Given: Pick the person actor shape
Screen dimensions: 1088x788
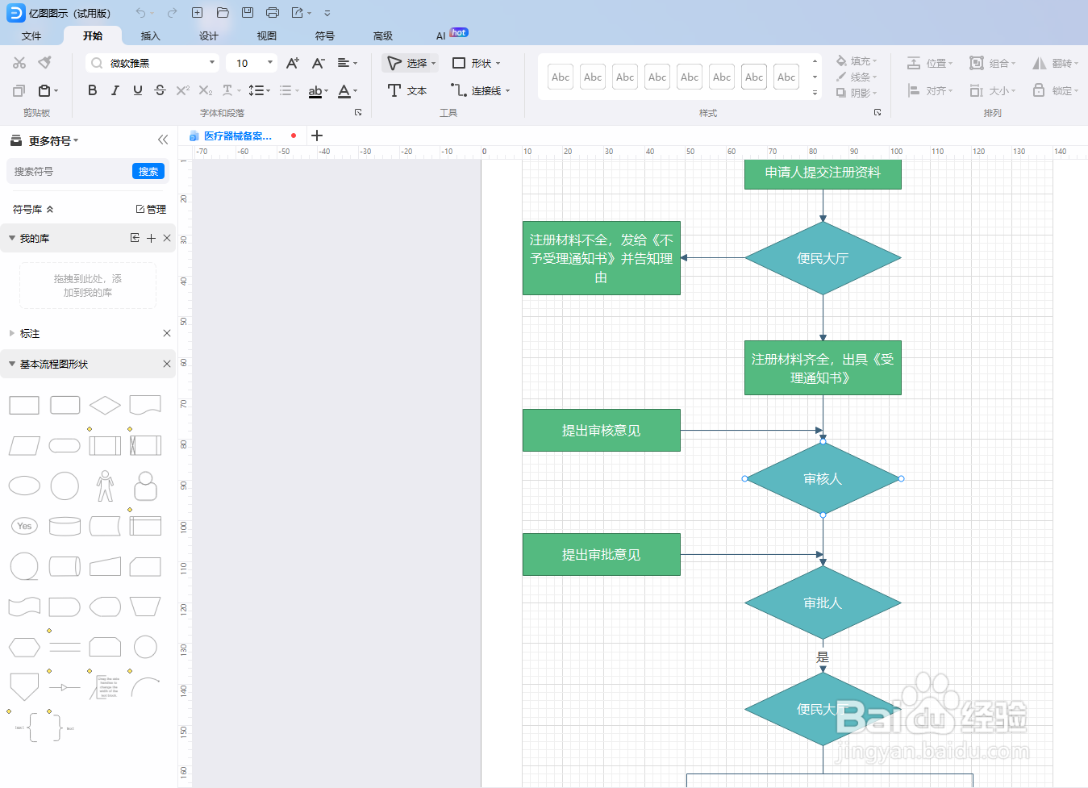Looking at the screenshot, I should click(x=105, y=486).
